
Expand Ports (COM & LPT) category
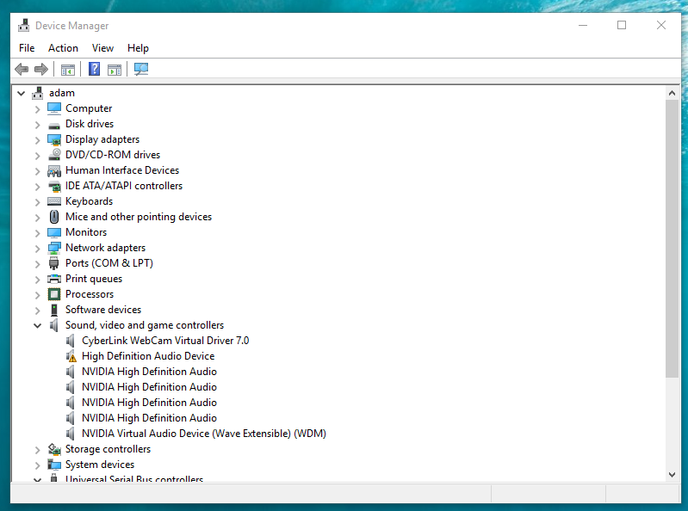point(37,264)
